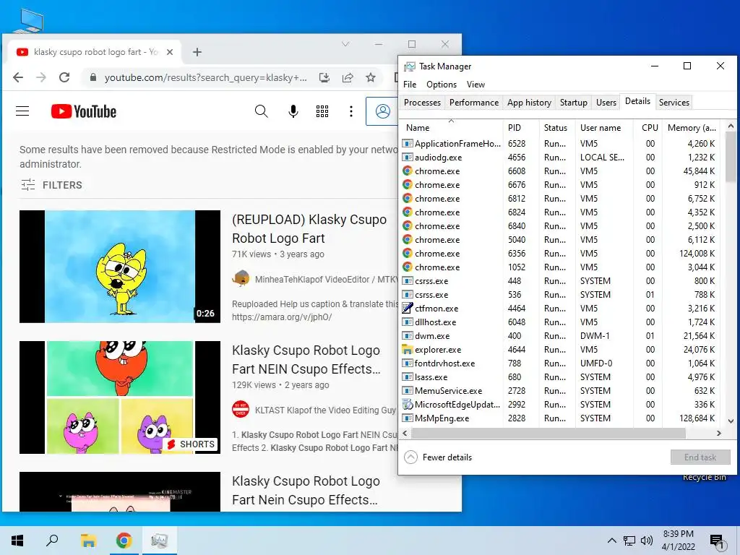Click the YouTube search magnifier icon

coord(261,111)
